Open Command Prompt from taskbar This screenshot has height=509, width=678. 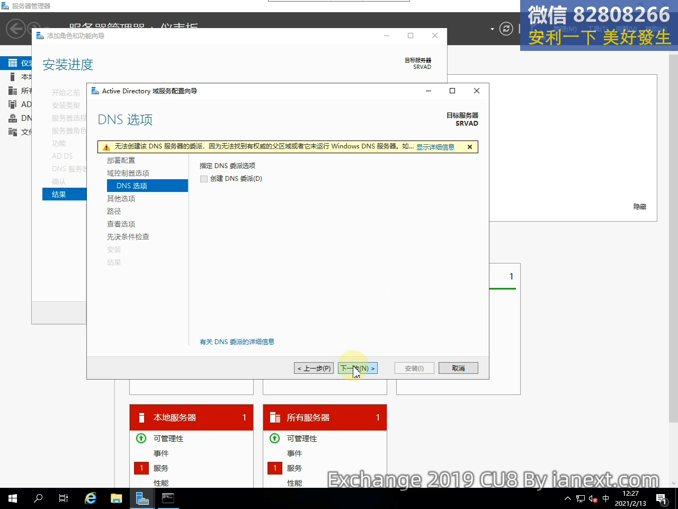[x=168, y=498]
